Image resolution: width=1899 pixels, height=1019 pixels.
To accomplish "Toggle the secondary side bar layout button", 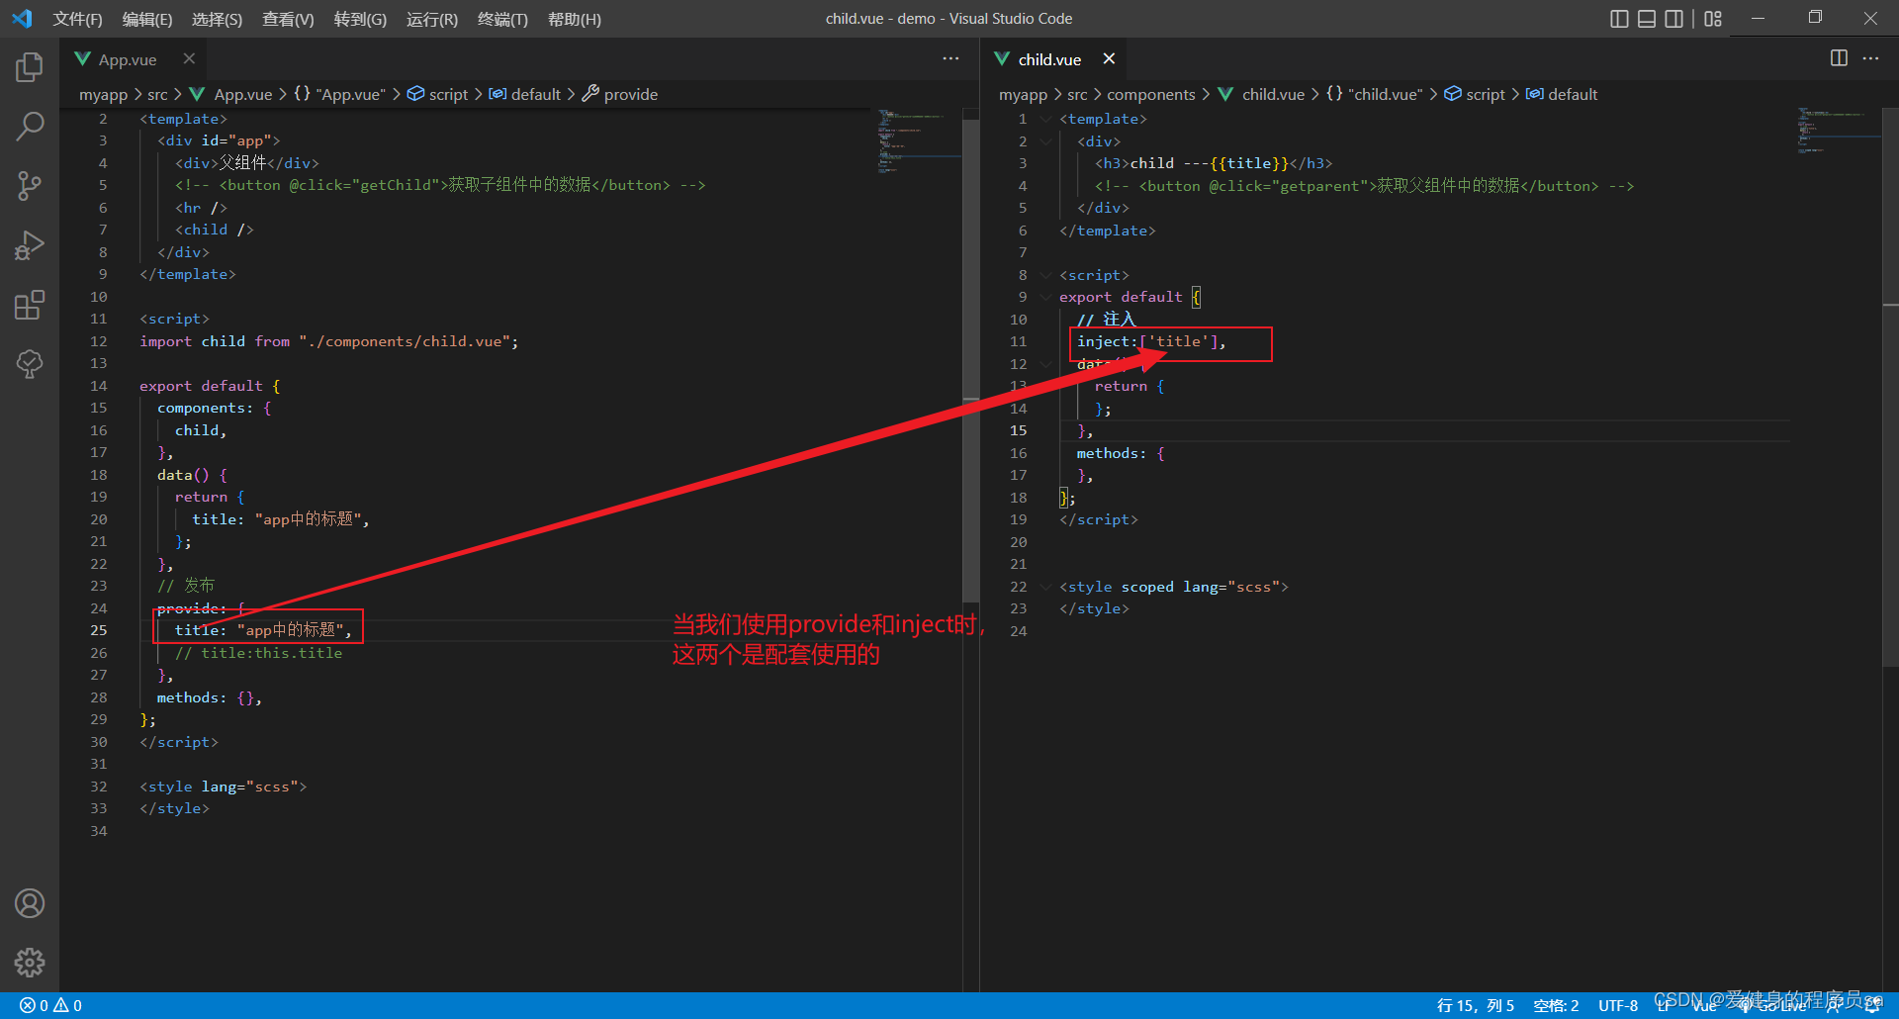I will click(1673, 19).
